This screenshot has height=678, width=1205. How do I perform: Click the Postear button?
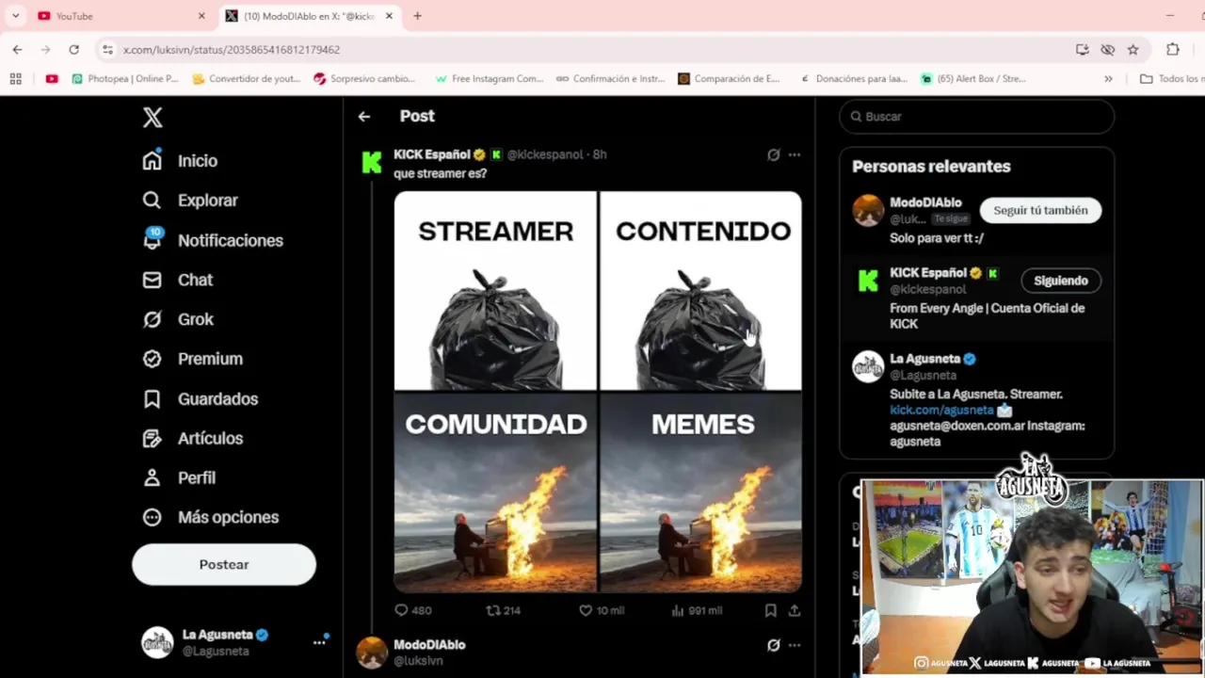click(224, 564)
